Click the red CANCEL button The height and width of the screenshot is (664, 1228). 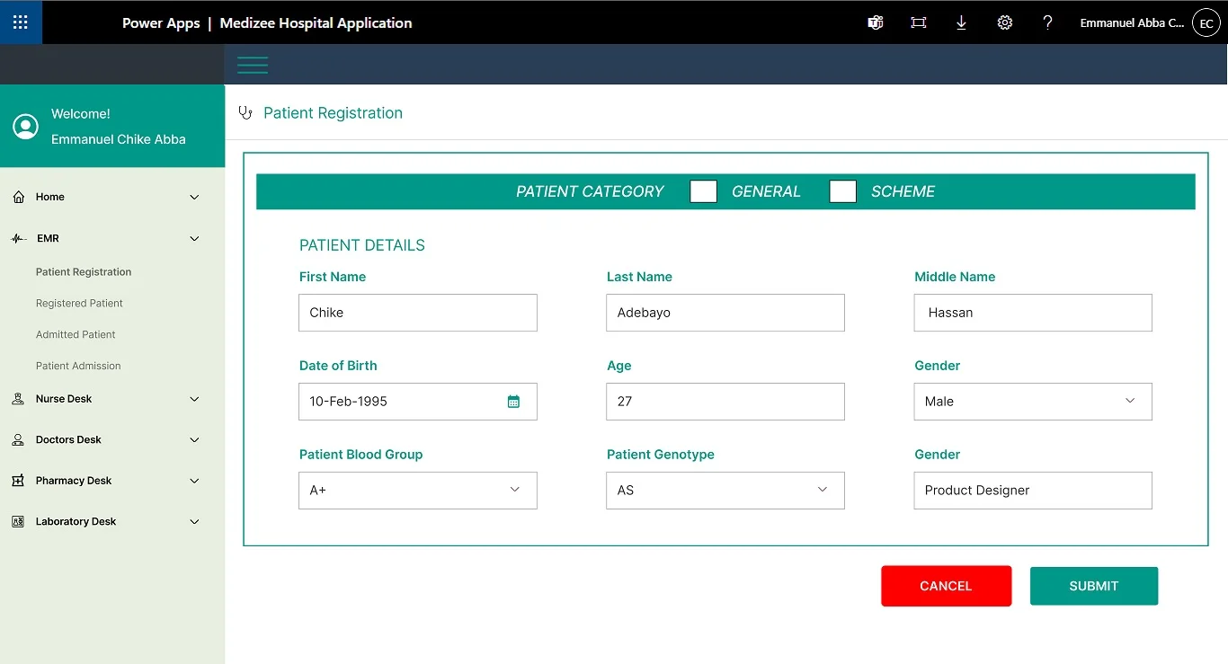[946, 586]
